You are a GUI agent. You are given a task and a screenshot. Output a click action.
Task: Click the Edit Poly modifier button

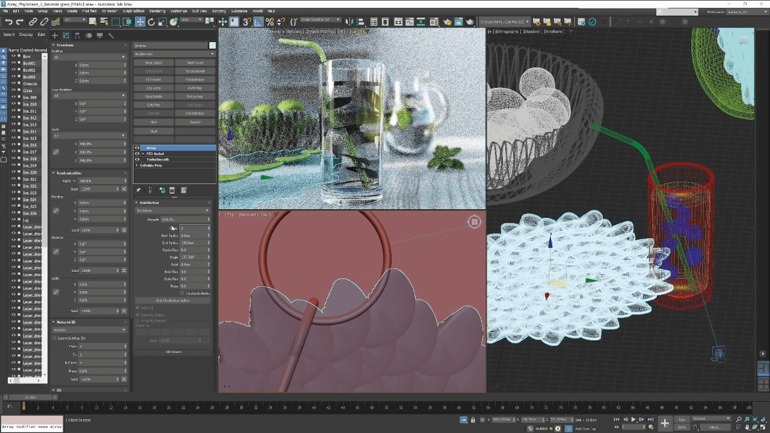tap(154, 105)
